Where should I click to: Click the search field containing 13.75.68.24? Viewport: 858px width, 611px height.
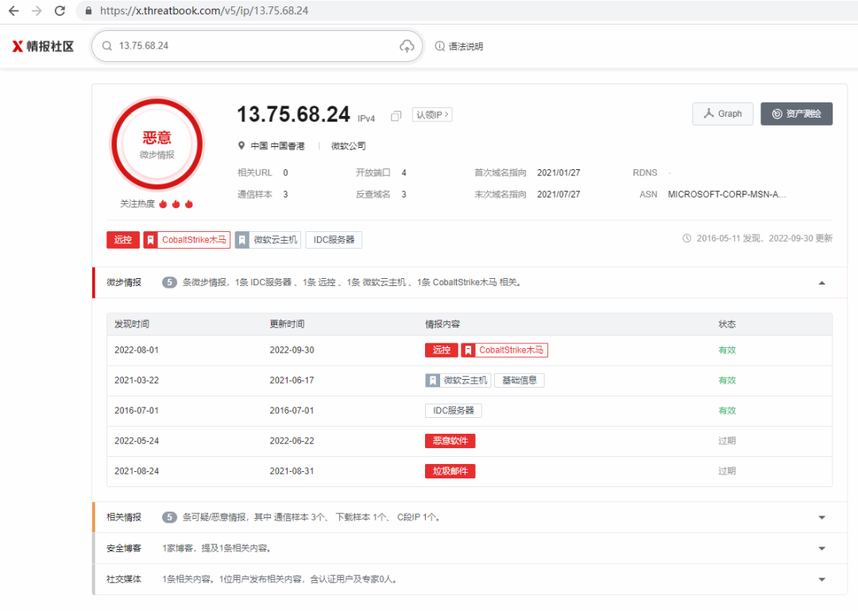tap(257, 46)
